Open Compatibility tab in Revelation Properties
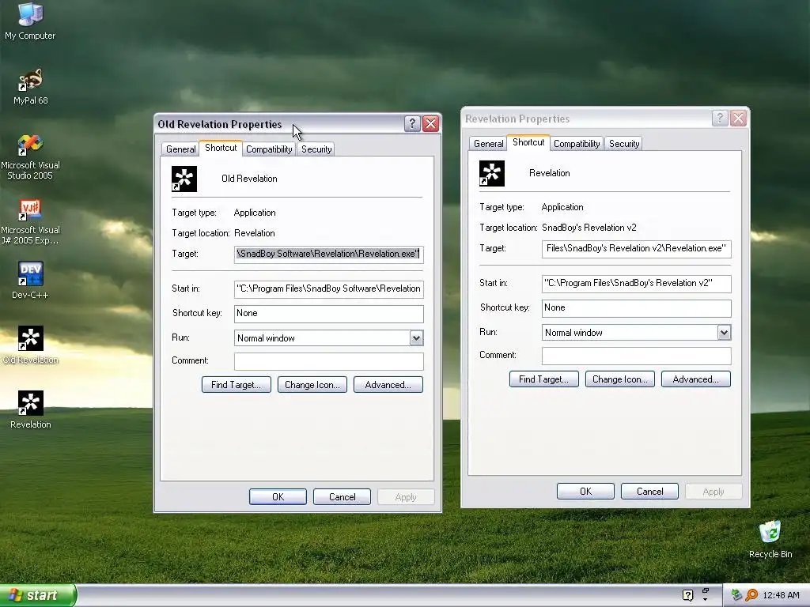 pos(577,144)
